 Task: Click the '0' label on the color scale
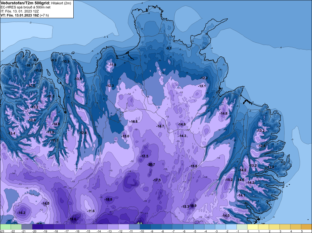[x=248, y=231]
